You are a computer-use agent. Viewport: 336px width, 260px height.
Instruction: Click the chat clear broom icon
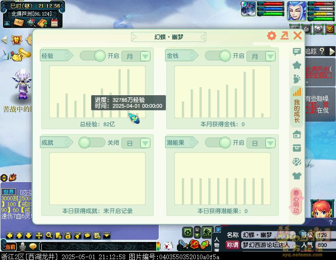coord(78,236)
